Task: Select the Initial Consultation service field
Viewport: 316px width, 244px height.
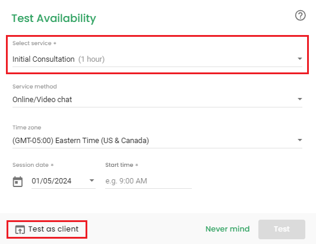Action: 157,59
